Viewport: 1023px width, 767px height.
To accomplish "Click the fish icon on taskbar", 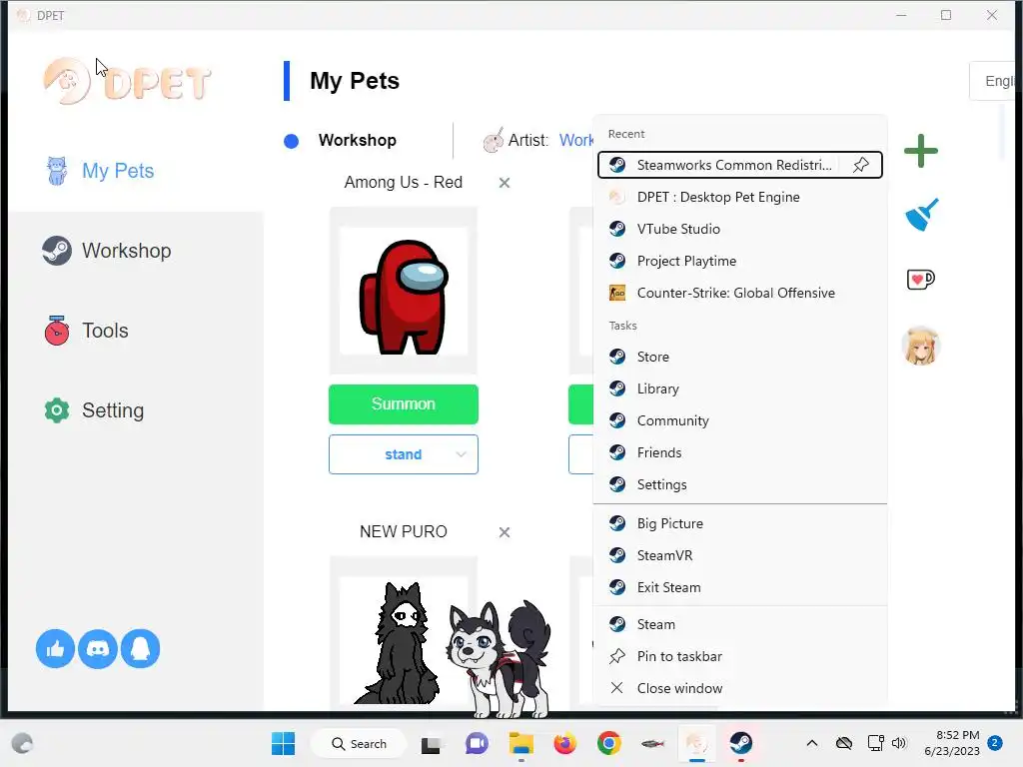I will [652, 743].
